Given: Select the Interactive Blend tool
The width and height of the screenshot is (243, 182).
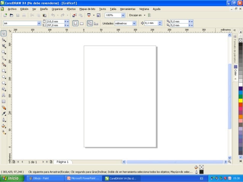Looking at the screenshot, I should point(4,108).
